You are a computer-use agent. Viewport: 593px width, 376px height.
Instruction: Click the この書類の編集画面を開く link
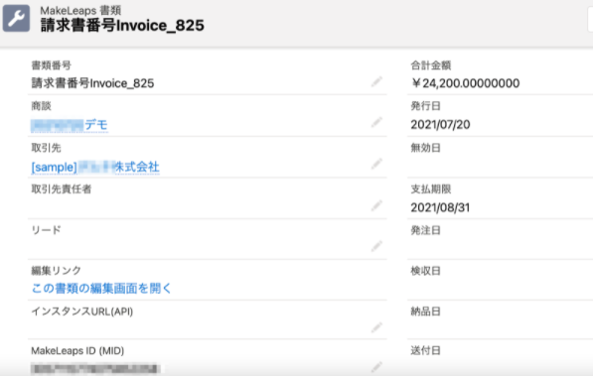101,289
